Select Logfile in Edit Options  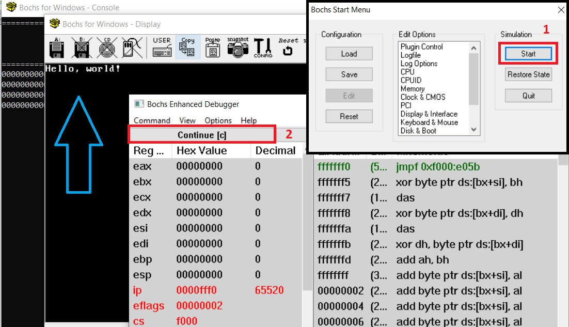[x=410, y=55]
